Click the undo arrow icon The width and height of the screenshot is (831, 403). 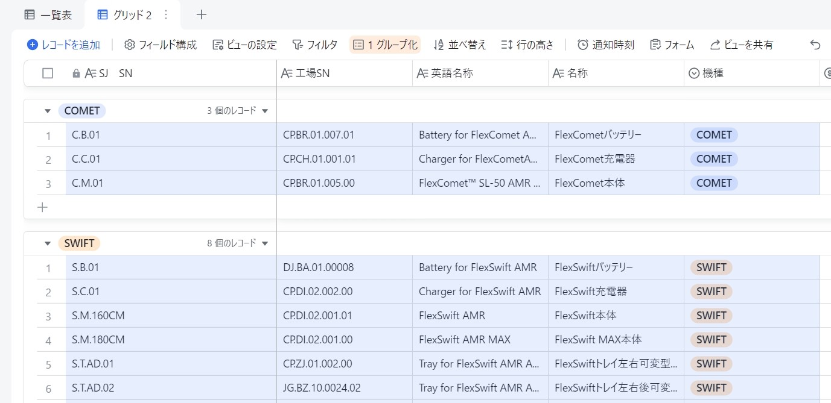(815, 45)
